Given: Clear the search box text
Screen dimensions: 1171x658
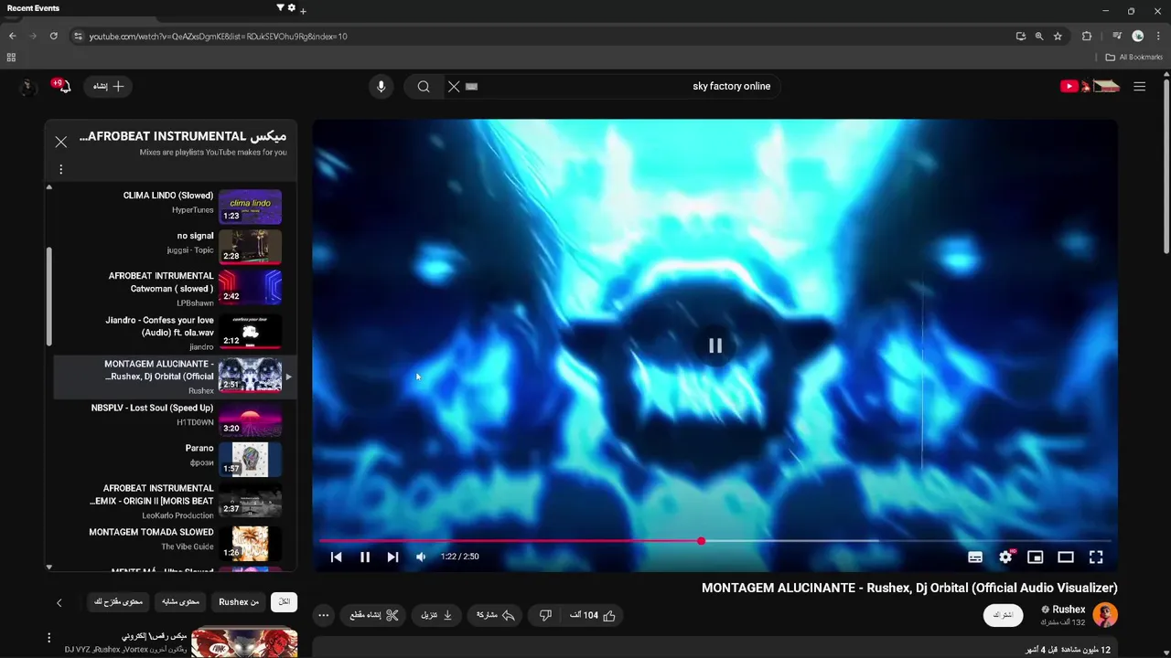Looking at the screenshot, I should tap(454, 87).
